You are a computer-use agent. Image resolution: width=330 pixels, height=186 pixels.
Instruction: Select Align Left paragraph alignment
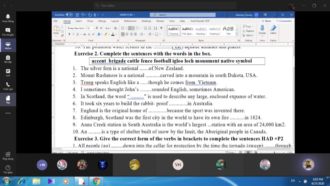point(123,34)
